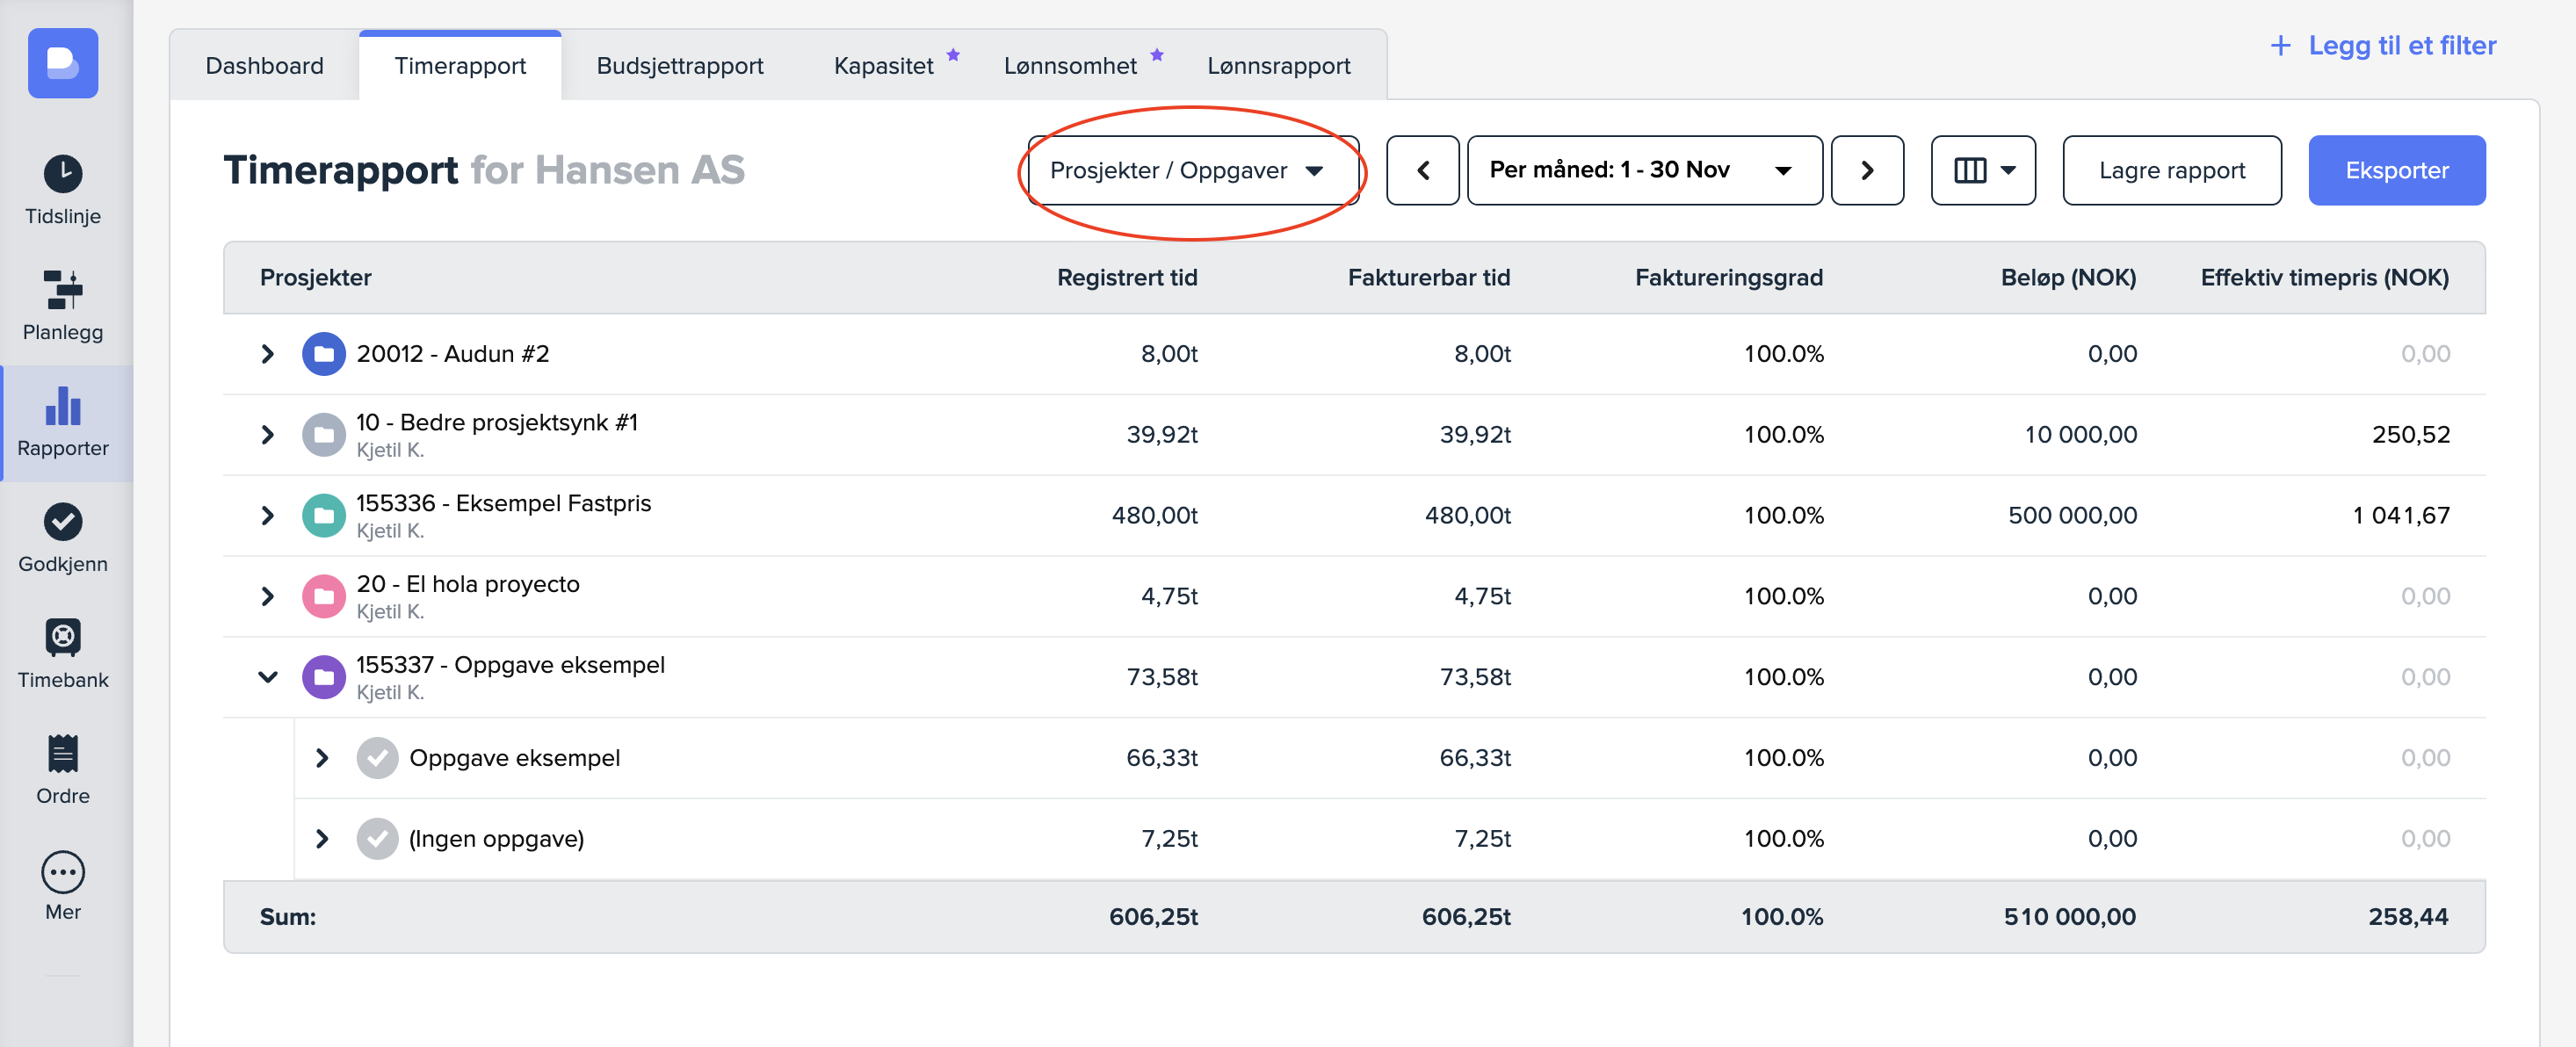The image size is (2576, 1047).
Task: Click the blue app logo icon
Action: [x=62, y=63]
